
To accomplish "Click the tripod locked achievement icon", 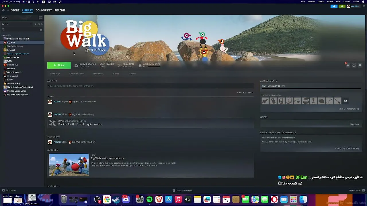I will point(313,101).
